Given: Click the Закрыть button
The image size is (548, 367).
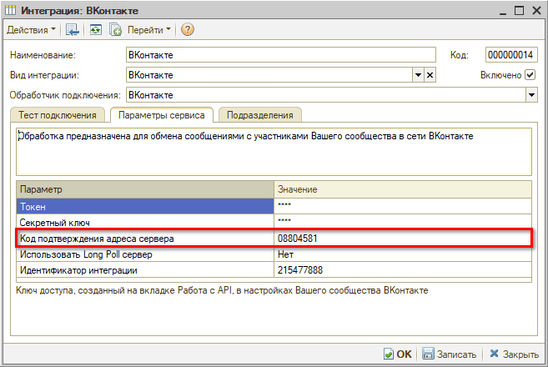Looking at the screenshot, I should 514,354.
